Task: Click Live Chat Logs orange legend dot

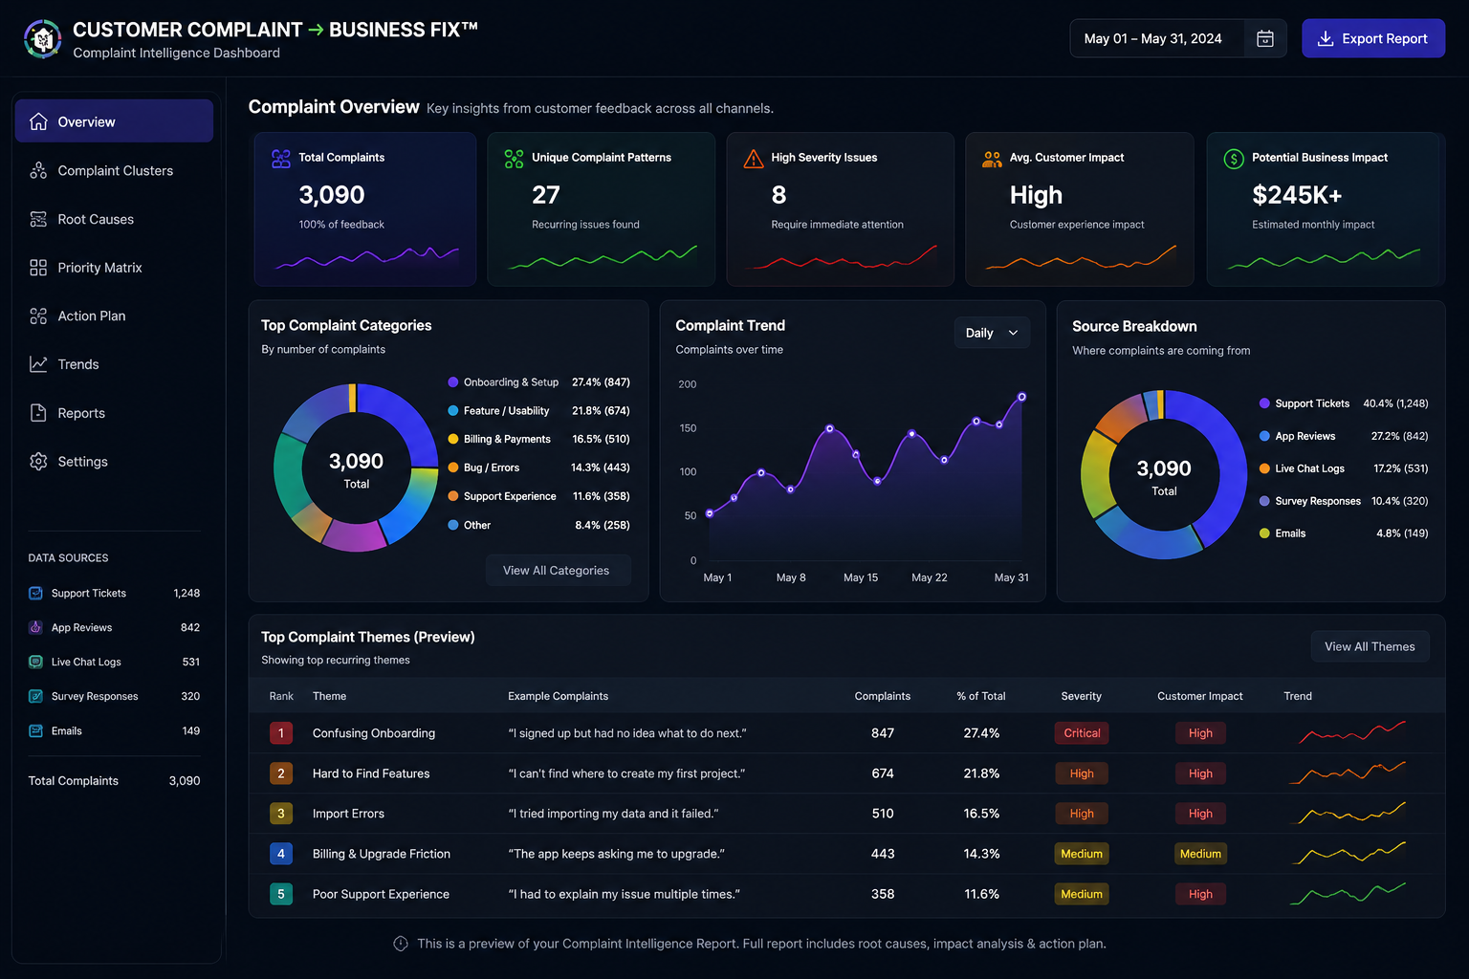Action: [1264, 468]
